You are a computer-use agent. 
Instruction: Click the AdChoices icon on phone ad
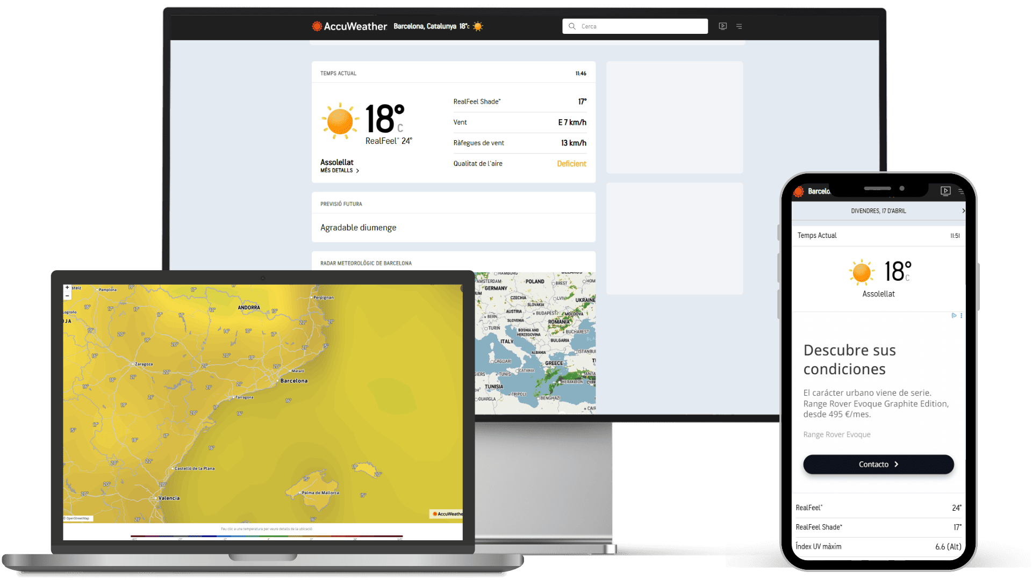click(x=954, y=316)
